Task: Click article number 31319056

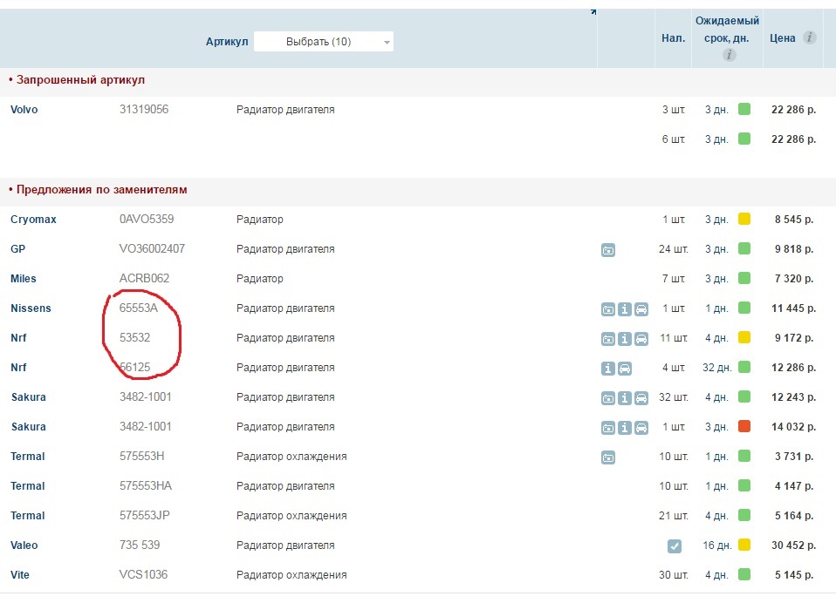Action: [143, 110]
